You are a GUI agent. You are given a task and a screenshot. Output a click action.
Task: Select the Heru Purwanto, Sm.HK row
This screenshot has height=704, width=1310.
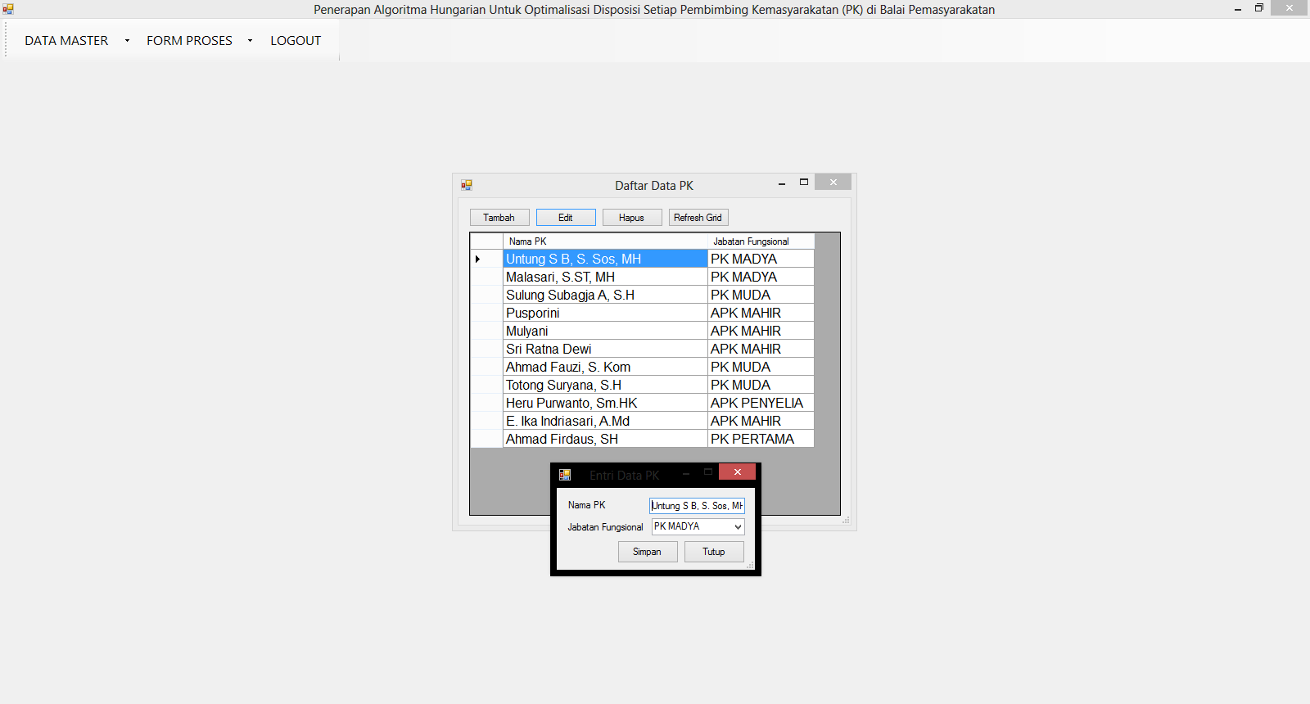(604, 403)
